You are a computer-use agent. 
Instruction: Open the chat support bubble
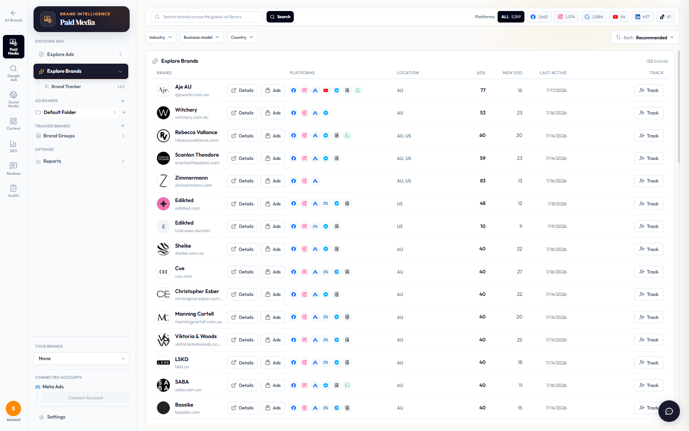point(669,411)
